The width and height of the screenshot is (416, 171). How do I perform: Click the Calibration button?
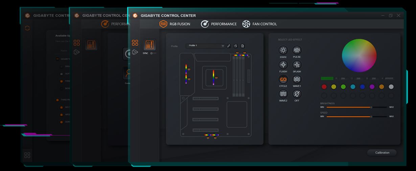click(382, 153)
